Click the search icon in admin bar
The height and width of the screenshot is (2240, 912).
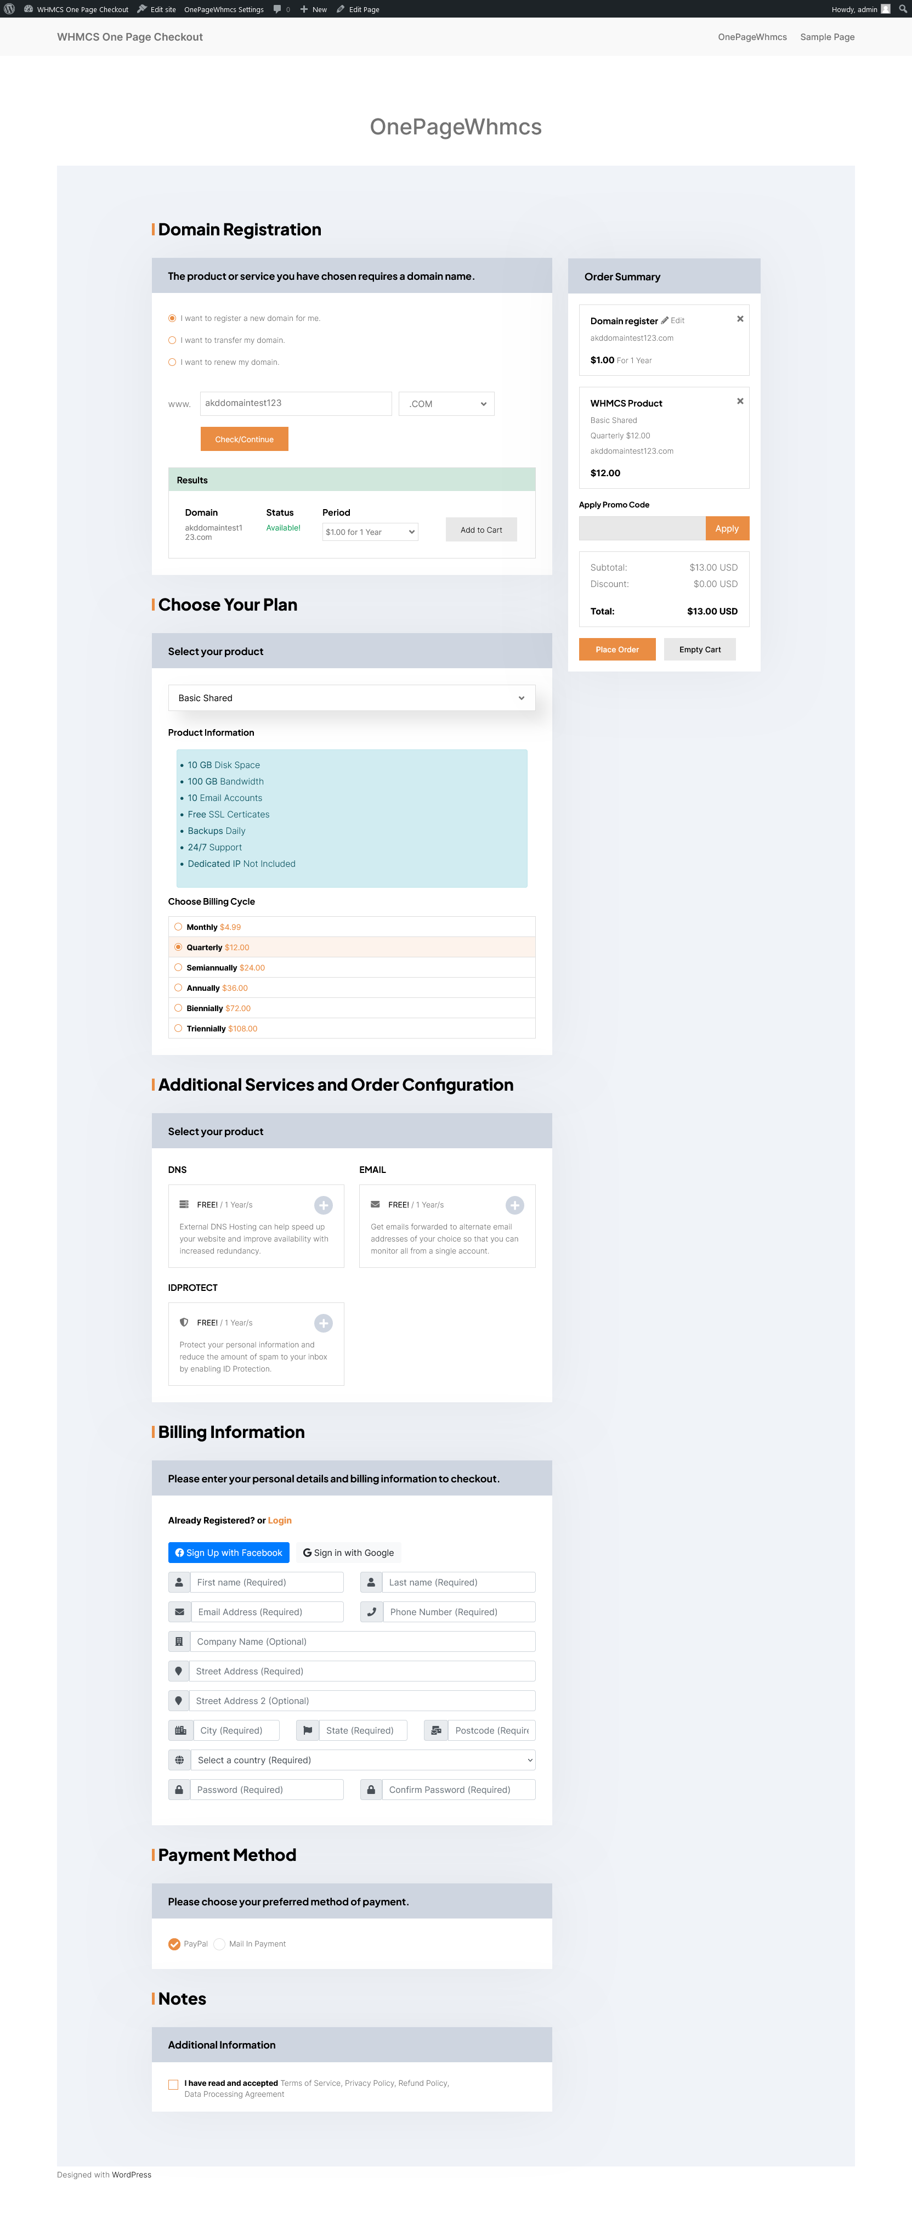(903, 9)
